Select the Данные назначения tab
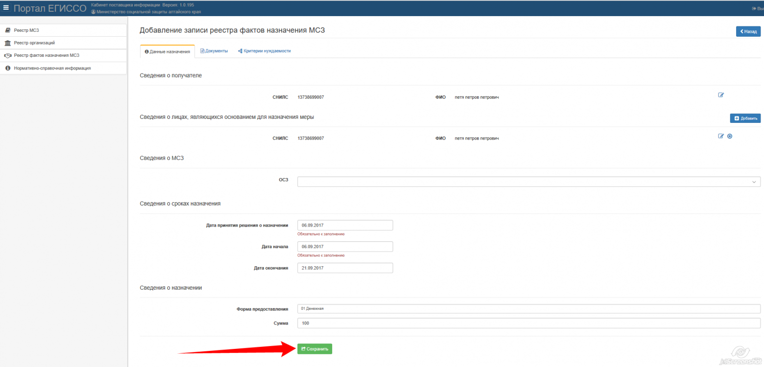This screenshot has height=367, width=764. click(x=167, y=51)
